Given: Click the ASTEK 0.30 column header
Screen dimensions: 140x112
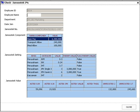Looking at the screenshot, I should pyautogui.click(x=49, y=84).
